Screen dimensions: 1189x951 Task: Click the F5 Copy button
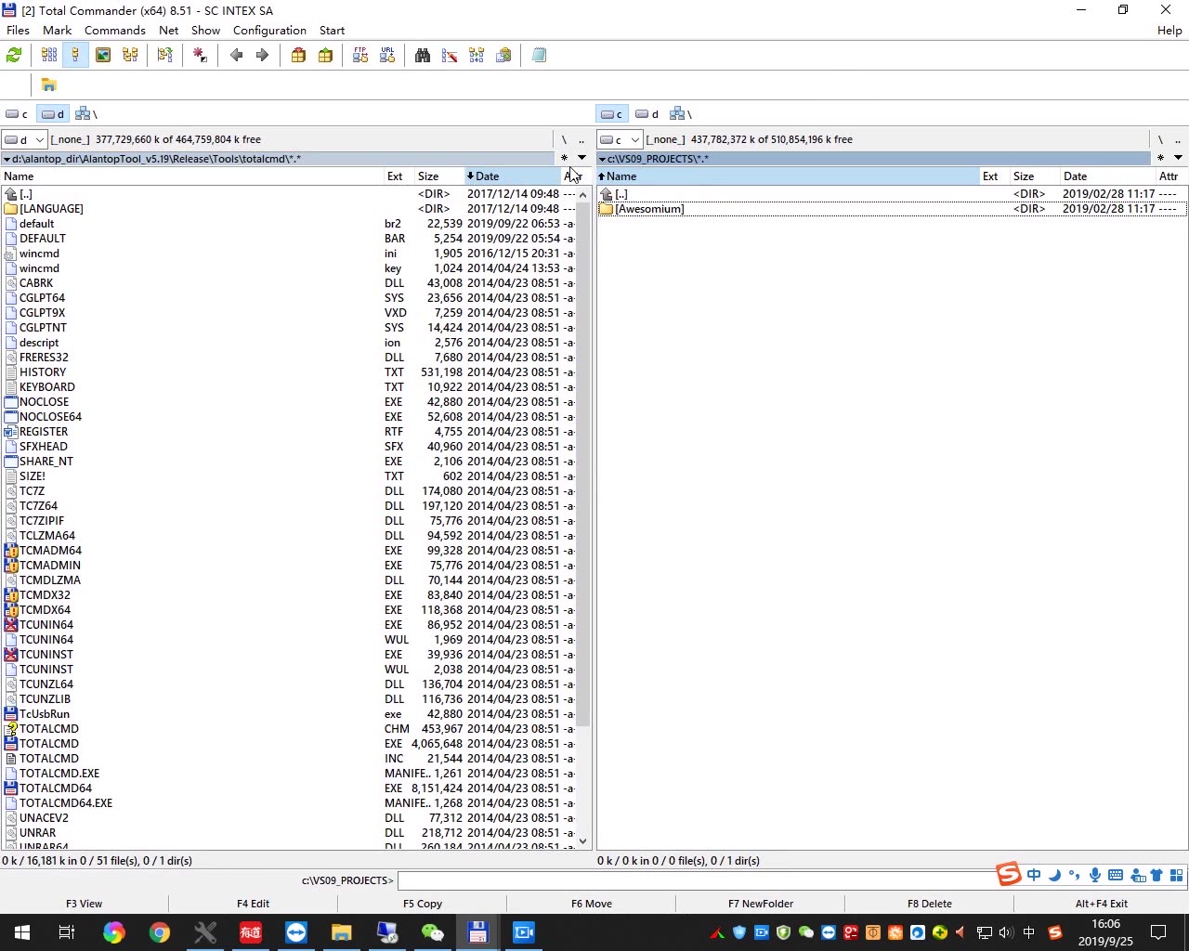423,904
